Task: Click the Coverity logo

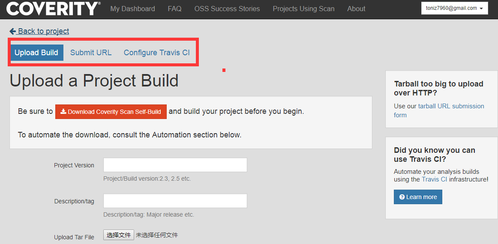Action: tap(53, 9)
